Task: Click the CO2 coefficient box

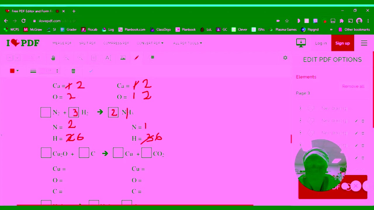Action: (146, 153)
